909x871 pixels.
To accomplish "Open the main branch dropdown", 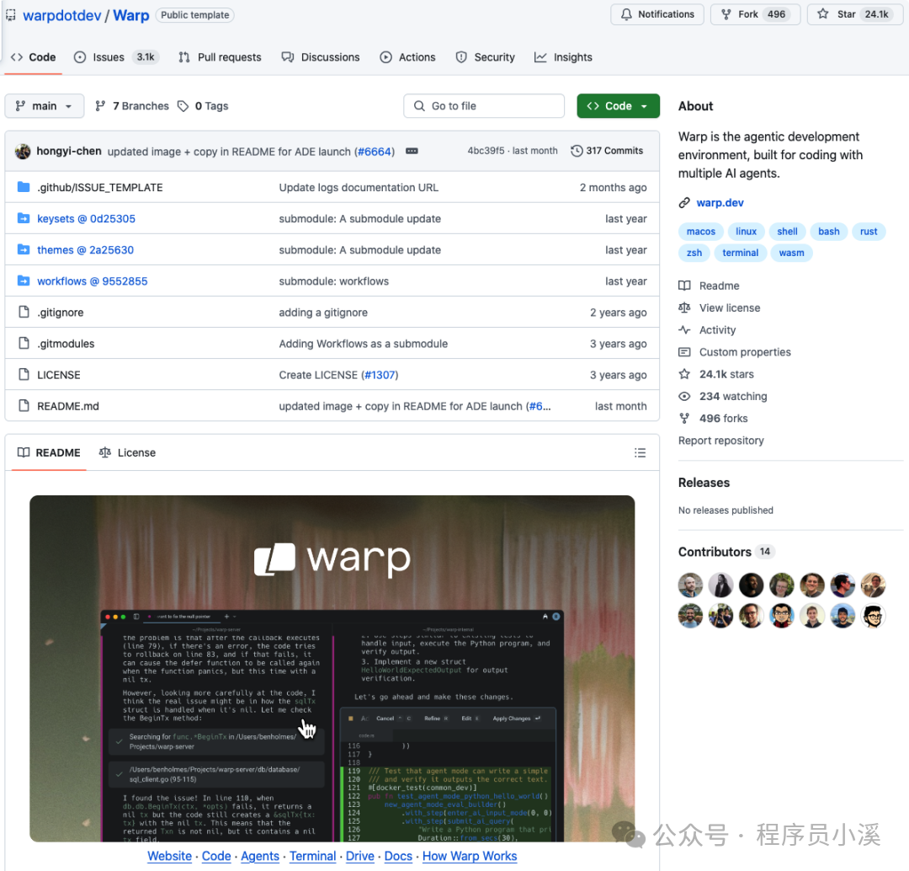I will click(x=44, y=105).
